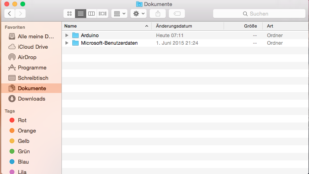Click the Heute 07:11 date cell
This screenshot has height=174, width=309.
pyautogui.click(x=170, y=36)
